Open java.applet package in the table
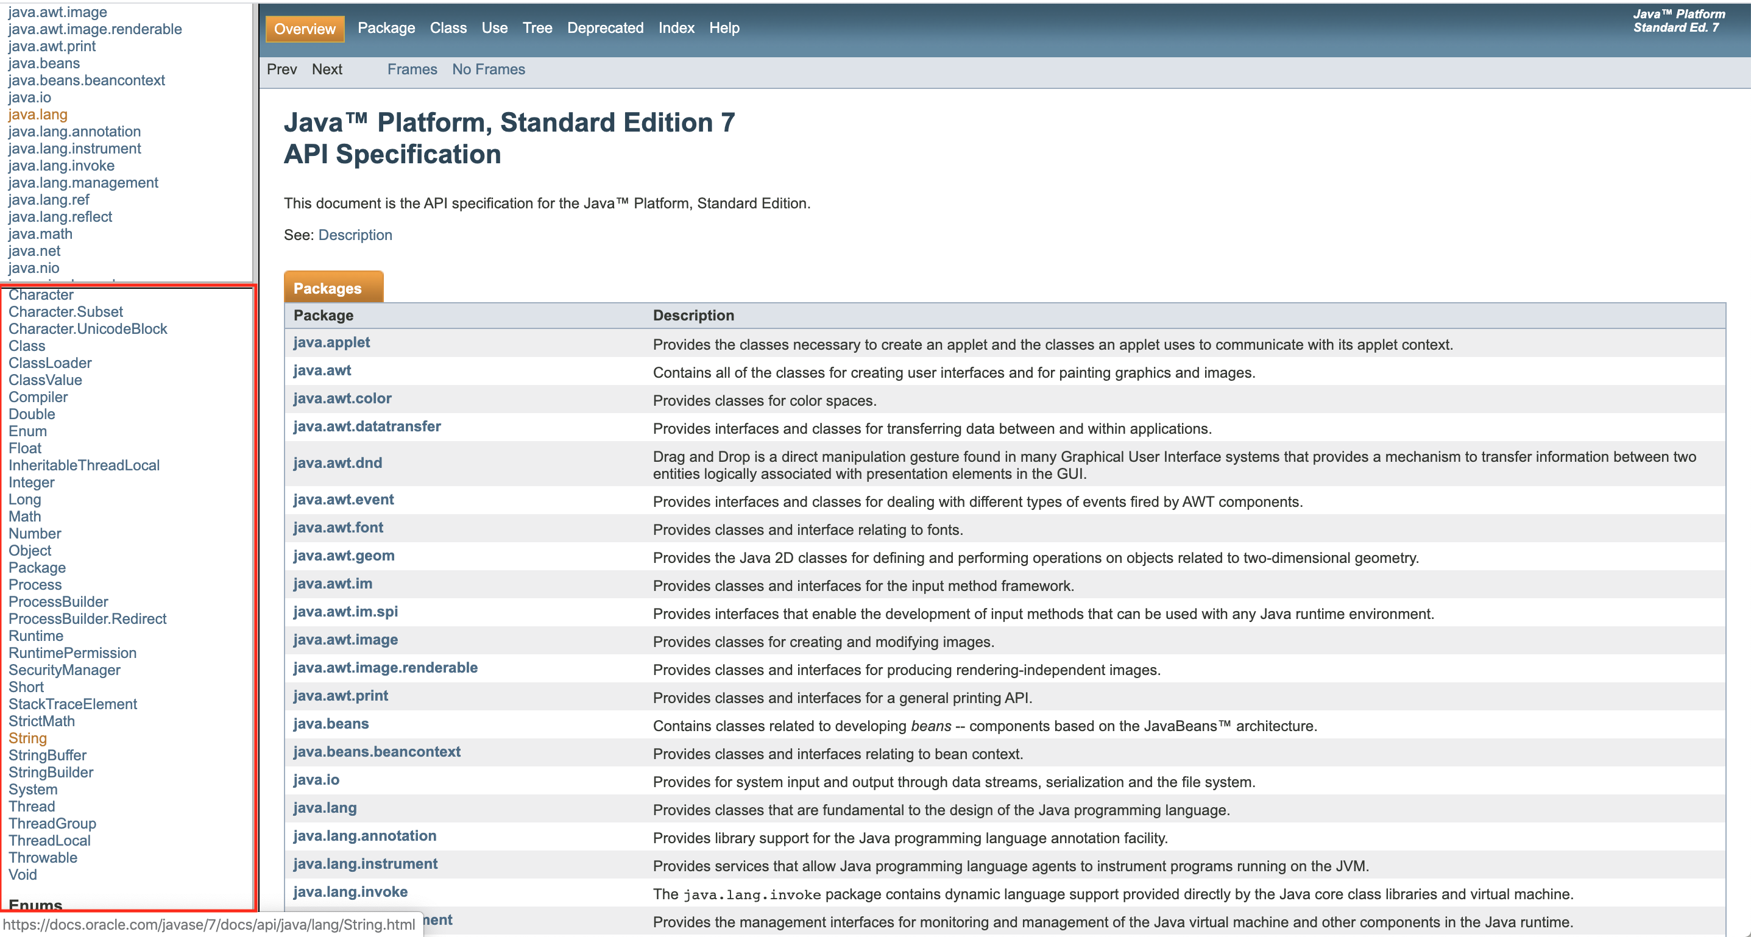This screenshot has width=1751, height=937. point(331,342)
